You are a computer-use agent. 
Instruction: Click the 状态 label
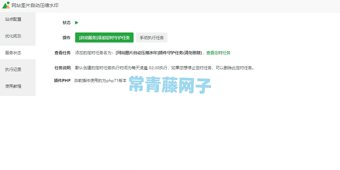tap(66, 23)
